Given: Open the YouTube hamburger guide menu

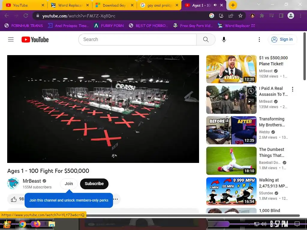Looking at the screenshot, I should [x=11, y=40].
